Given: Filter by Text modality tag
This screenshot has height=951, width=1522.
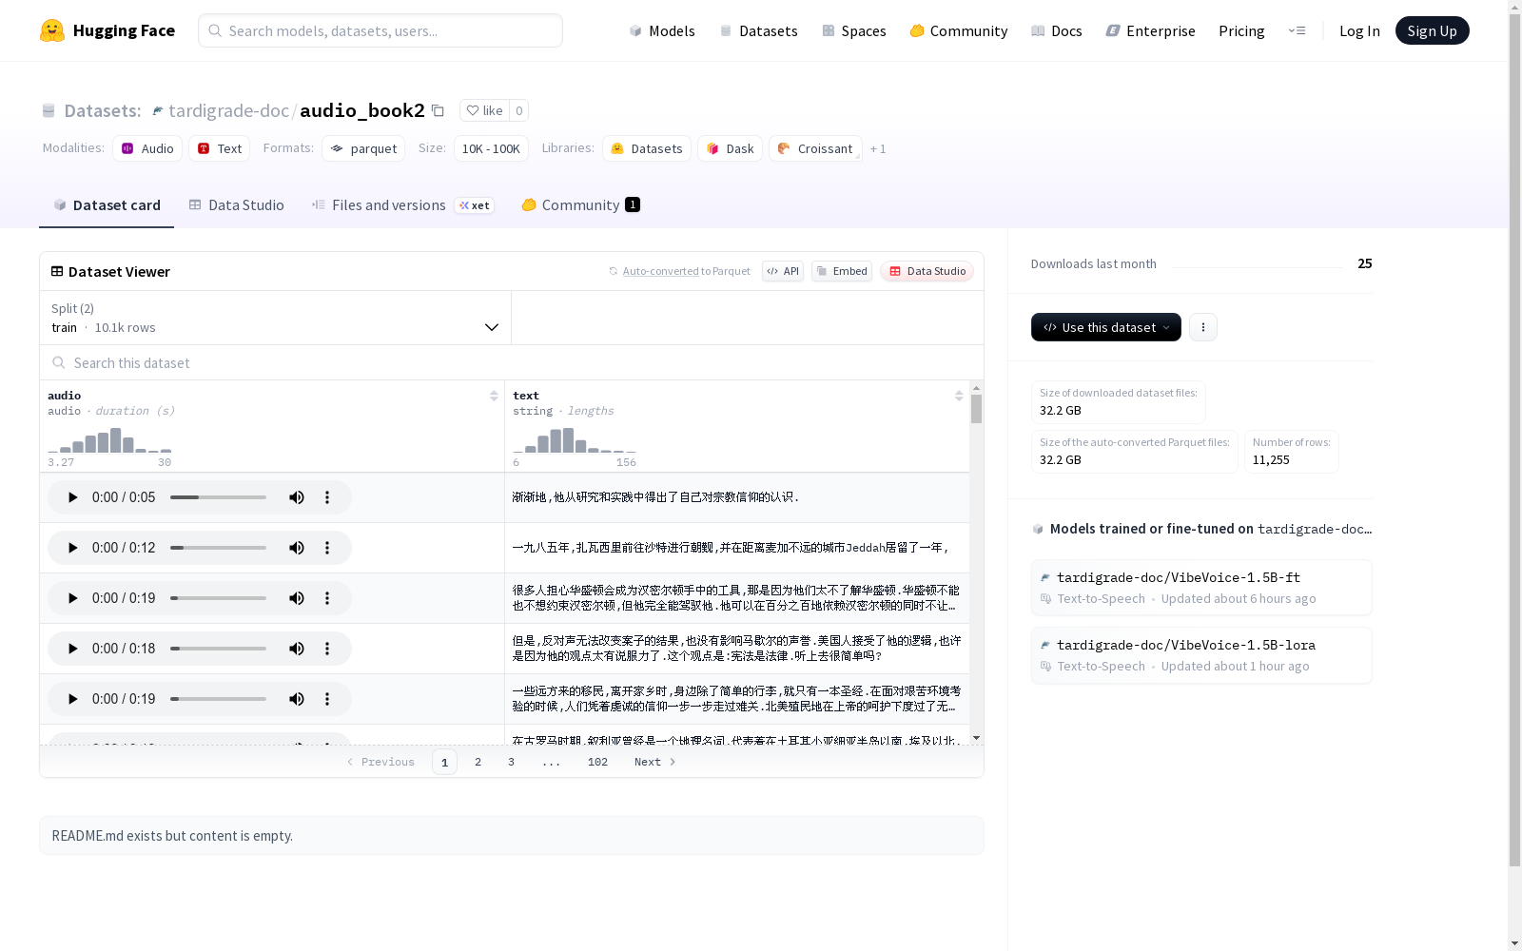Looking at the screenshot, I should [x=220, y=148].
